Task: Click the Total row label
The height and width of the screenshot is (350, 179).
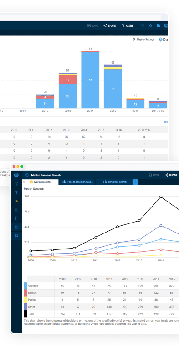Action: click(31, 313)
